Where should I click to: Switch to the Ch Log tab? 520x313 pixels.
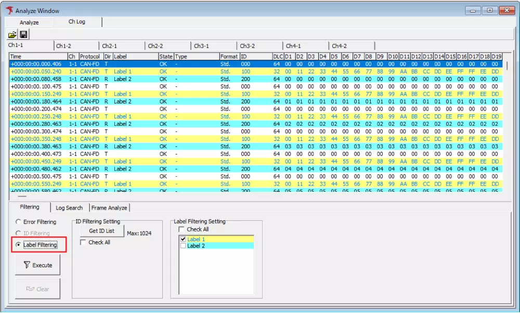(x=76, y=22)
